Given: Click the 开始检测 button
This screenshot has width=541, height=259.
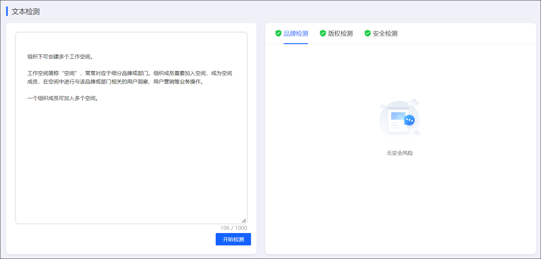Looking at the screenshot, I should 233,239.
